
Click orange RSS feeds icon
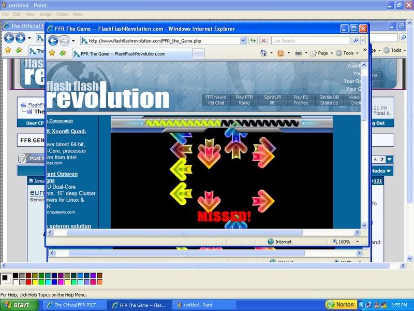coord(280,53)
